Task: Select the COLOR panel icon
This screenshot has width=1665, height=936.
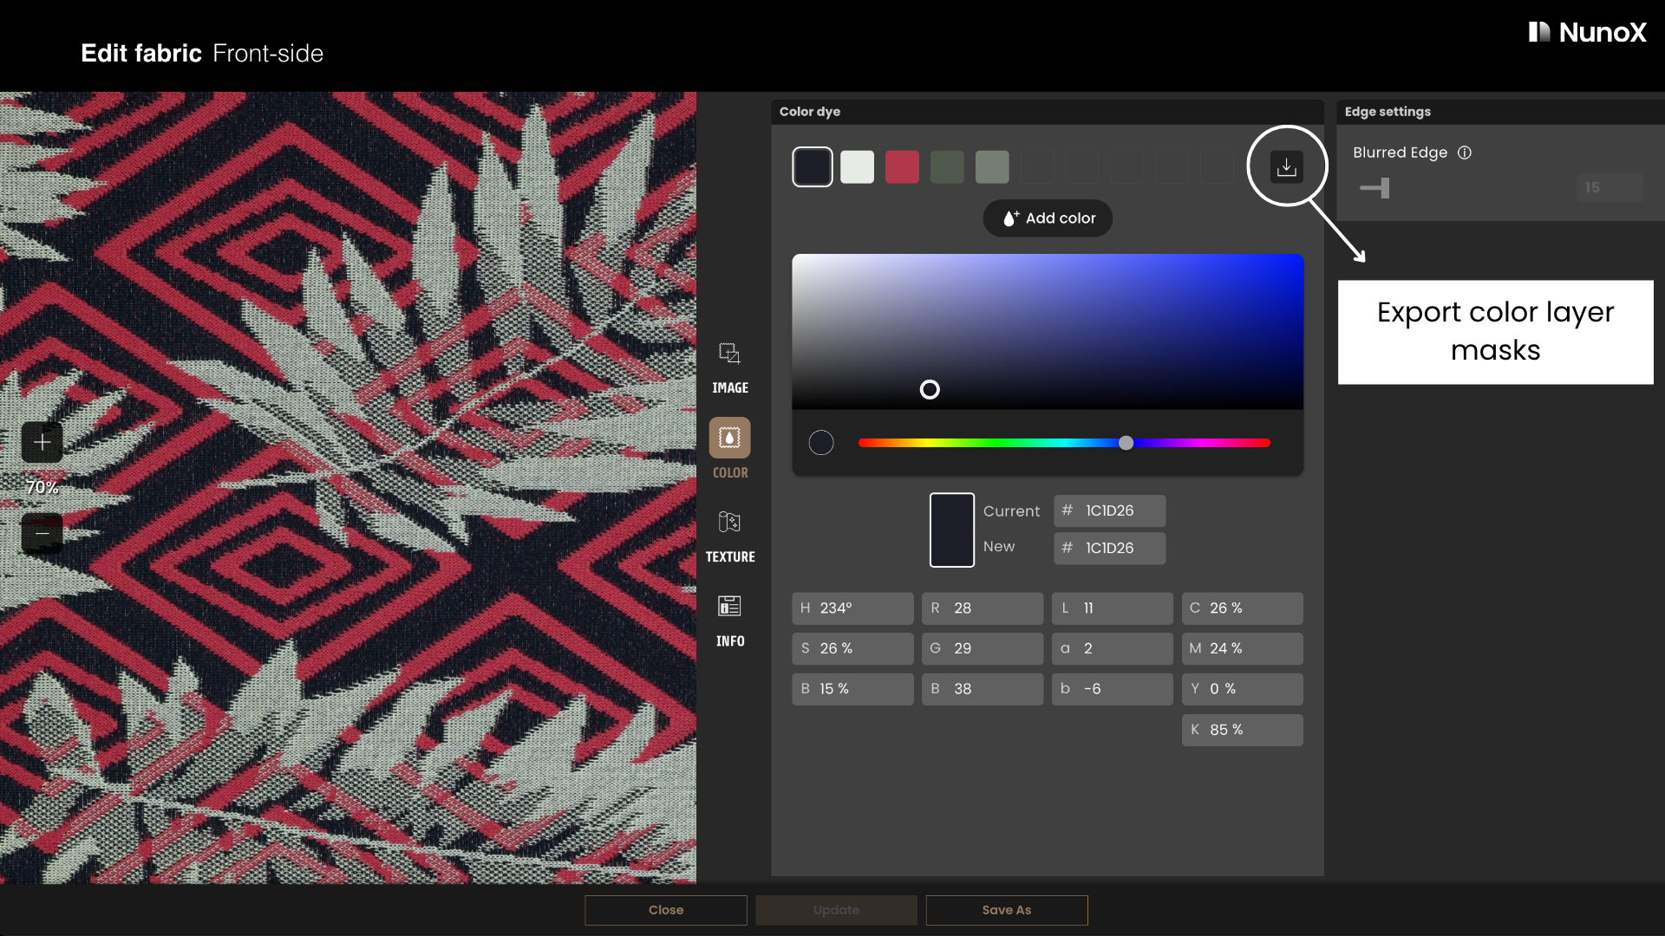Action: (729, 438)
